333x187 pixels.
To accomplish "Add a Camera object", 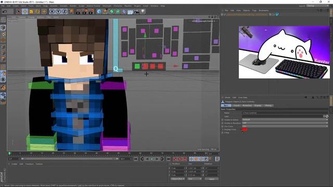I will [136, 11].
